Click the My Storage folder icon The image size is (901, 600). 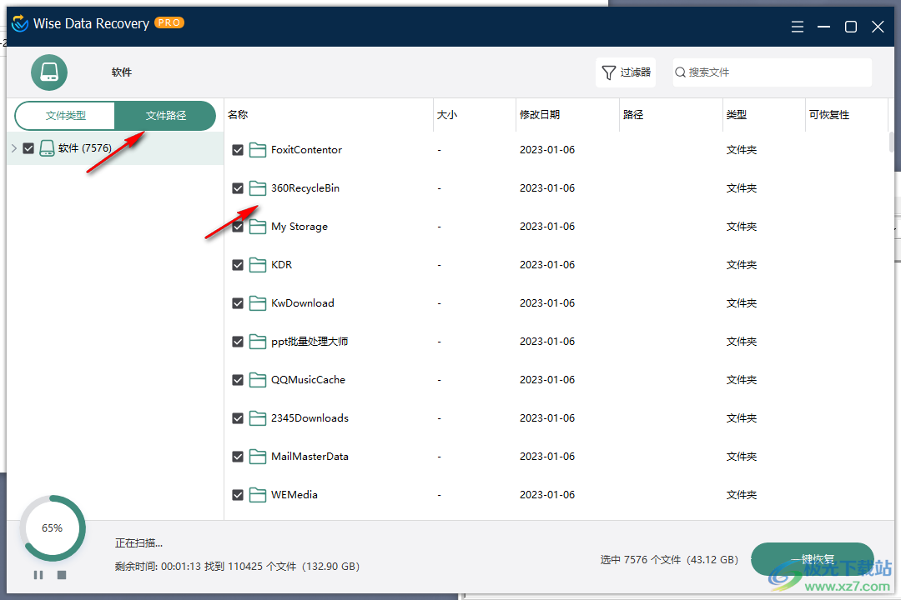tap(258, 227)
